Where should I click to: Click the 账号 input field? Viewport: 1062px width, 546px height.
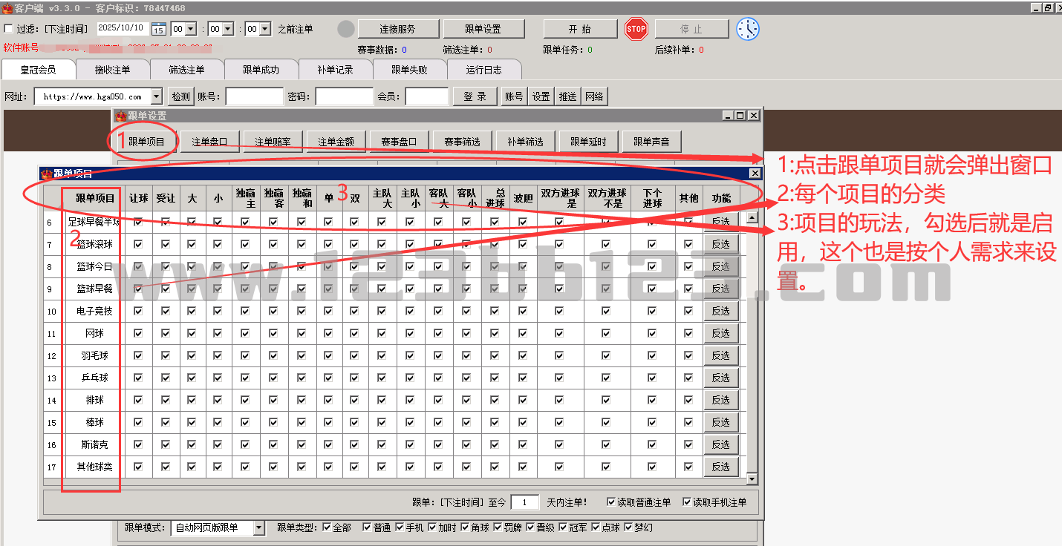click(254, 96)
